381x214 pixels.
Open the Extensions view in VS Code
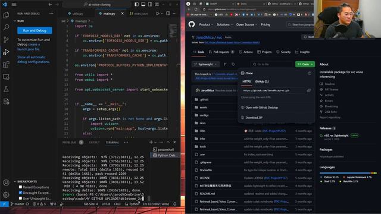(x=6, y=64)
